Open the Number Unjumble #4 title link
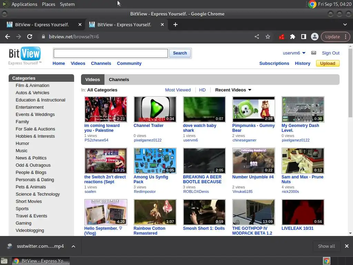This screenshot has width=353, height=265. click(x=253, y=177)
